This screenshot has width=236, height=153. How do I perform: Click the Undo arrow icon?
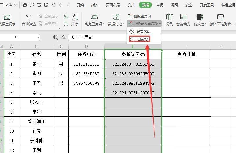tap(54, 5)
